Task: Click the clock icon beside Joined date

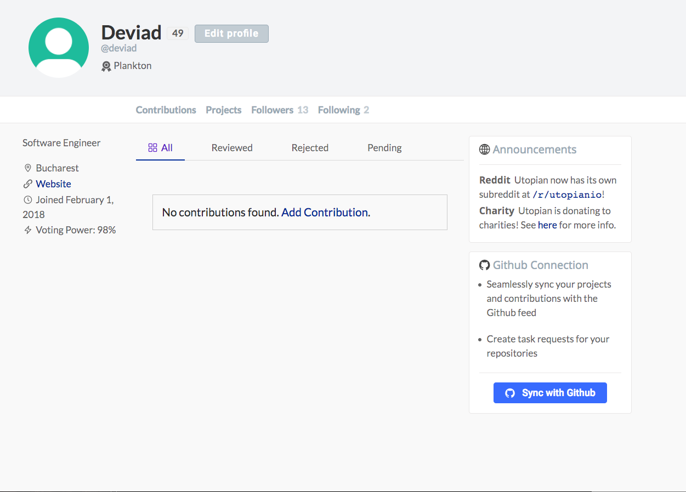Action: 28,200
